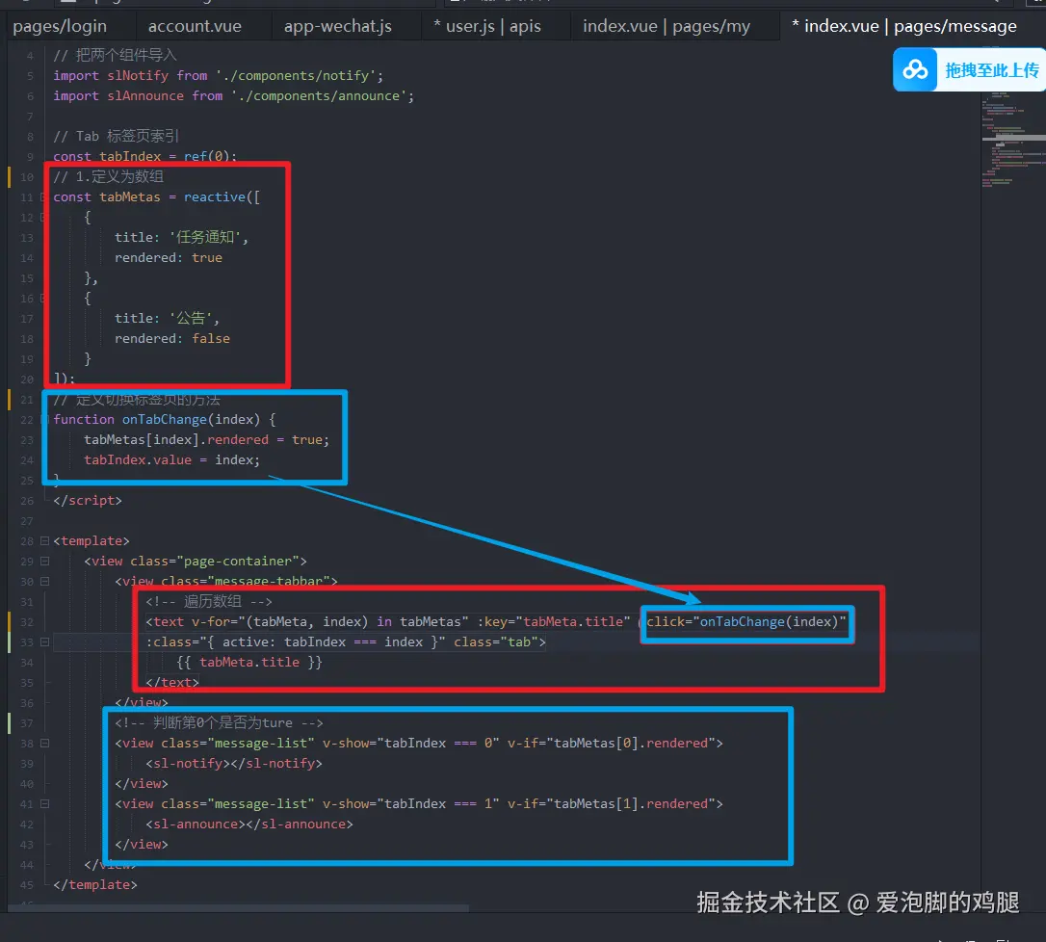1046x942 pixels.
Task: Click the horizontal scrollbar below the editor
Action: pos(237,908)
